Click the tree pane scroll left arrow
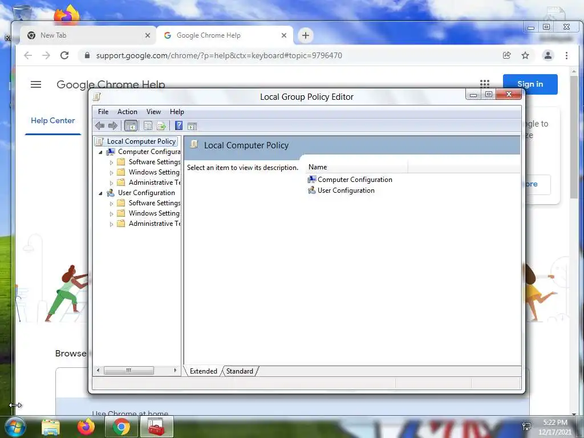 pos(98,370)
